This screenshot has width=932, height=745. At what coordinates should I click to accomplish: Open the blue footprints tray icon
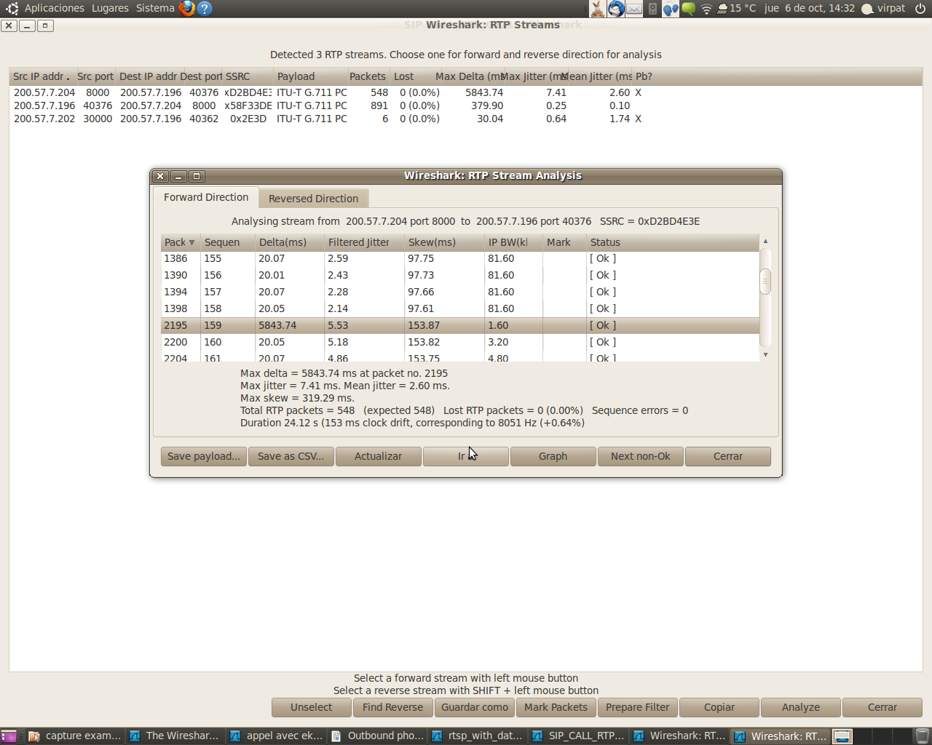pyautogui.click(x=671, y=9)
